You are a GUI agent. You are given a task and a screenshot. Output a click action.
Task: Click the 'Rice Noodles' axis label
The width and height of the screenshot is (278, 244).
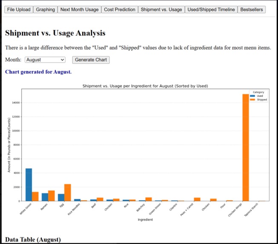(74, 209)
